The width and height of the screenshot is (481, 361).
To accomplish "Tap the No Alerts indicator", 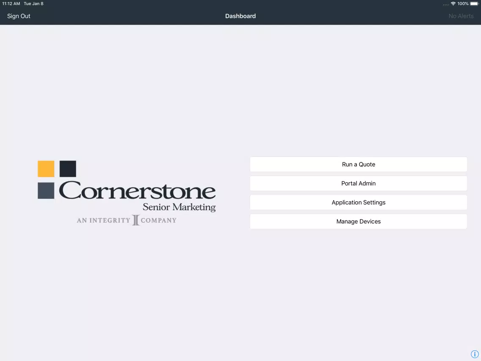I will coord(461,16).
